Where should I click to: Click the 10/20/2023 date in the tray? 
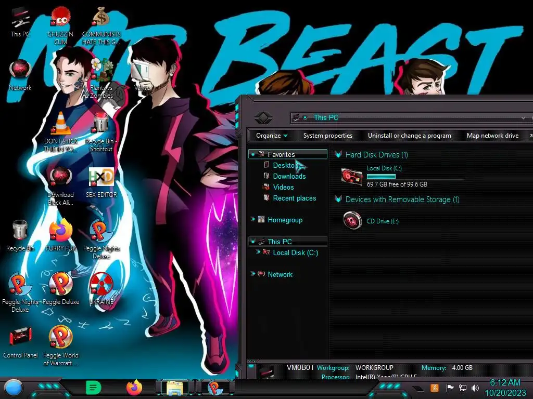(x=505, y=393)
